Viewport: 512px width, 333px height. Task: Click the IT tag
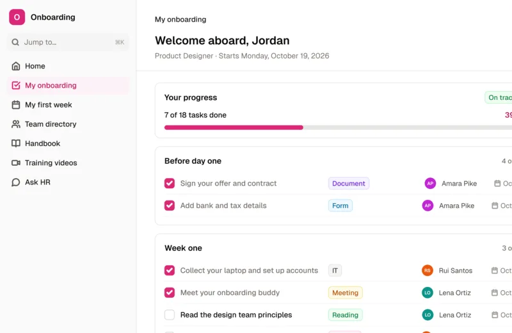pyautogui.click(x=335, y=271)
